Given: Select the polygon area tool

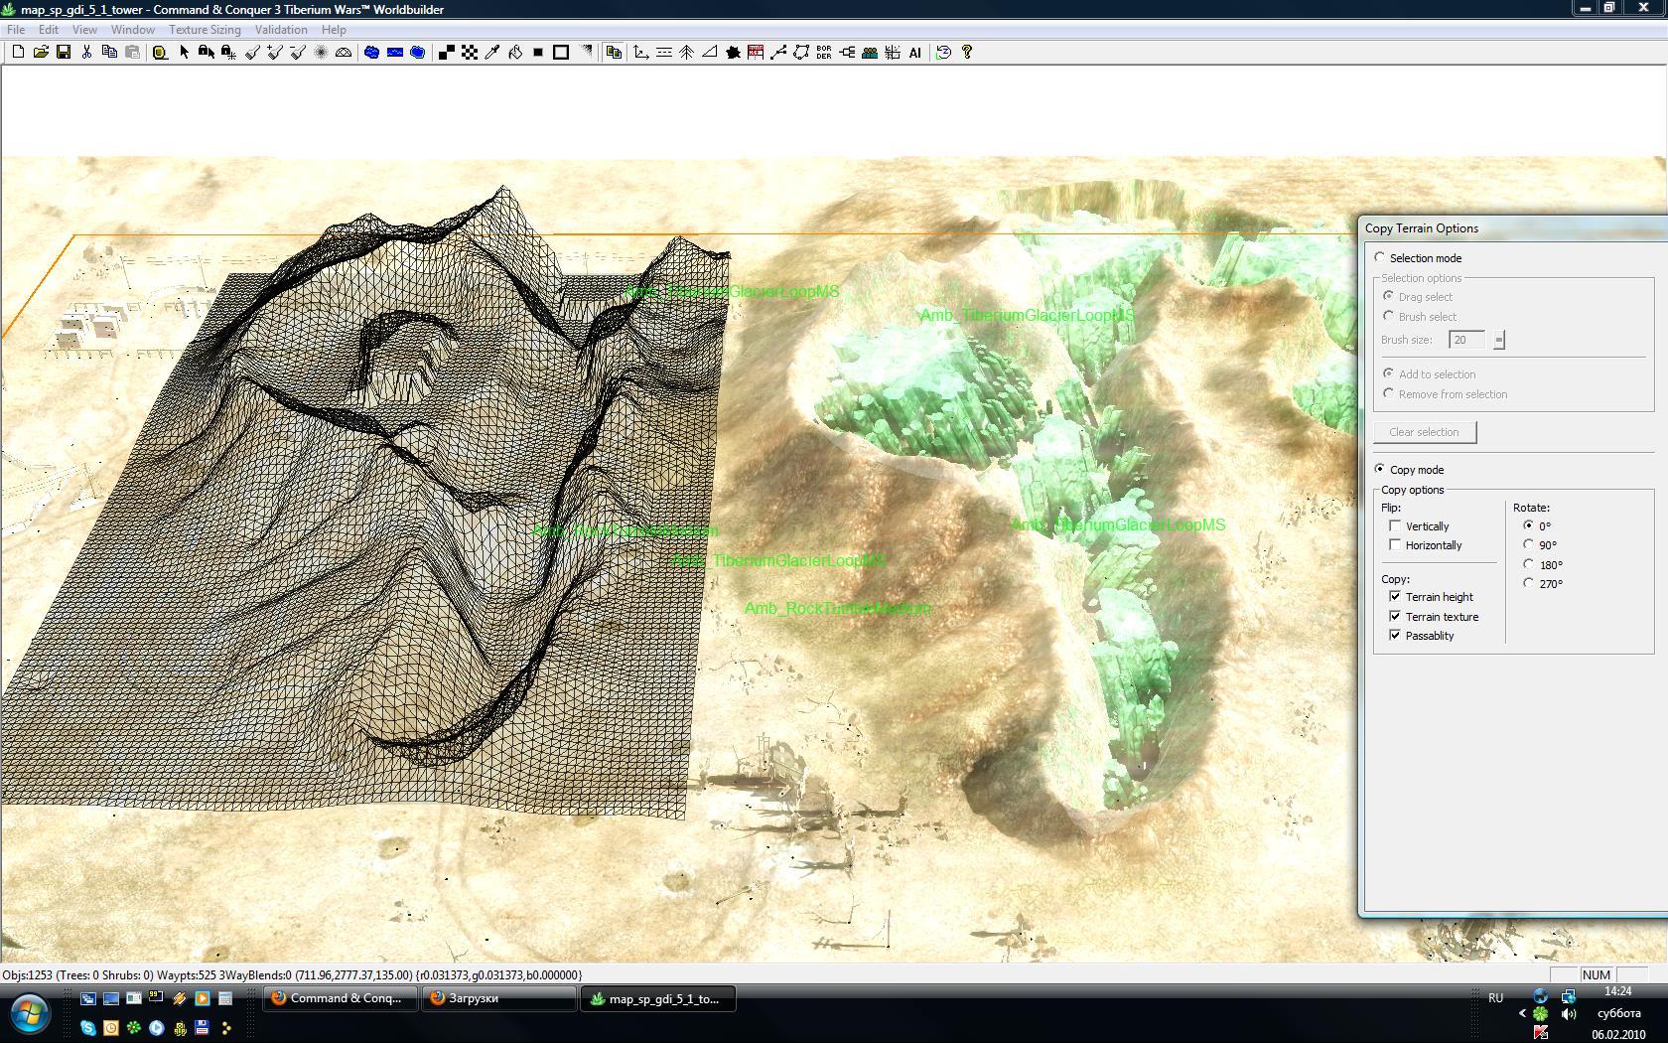Looking at the screenshot, I should coord(801,52).
